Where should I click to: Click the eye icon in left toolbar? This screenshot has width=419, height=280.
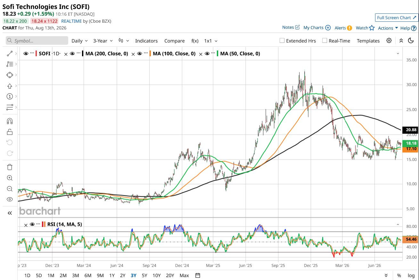coord(10,199)
